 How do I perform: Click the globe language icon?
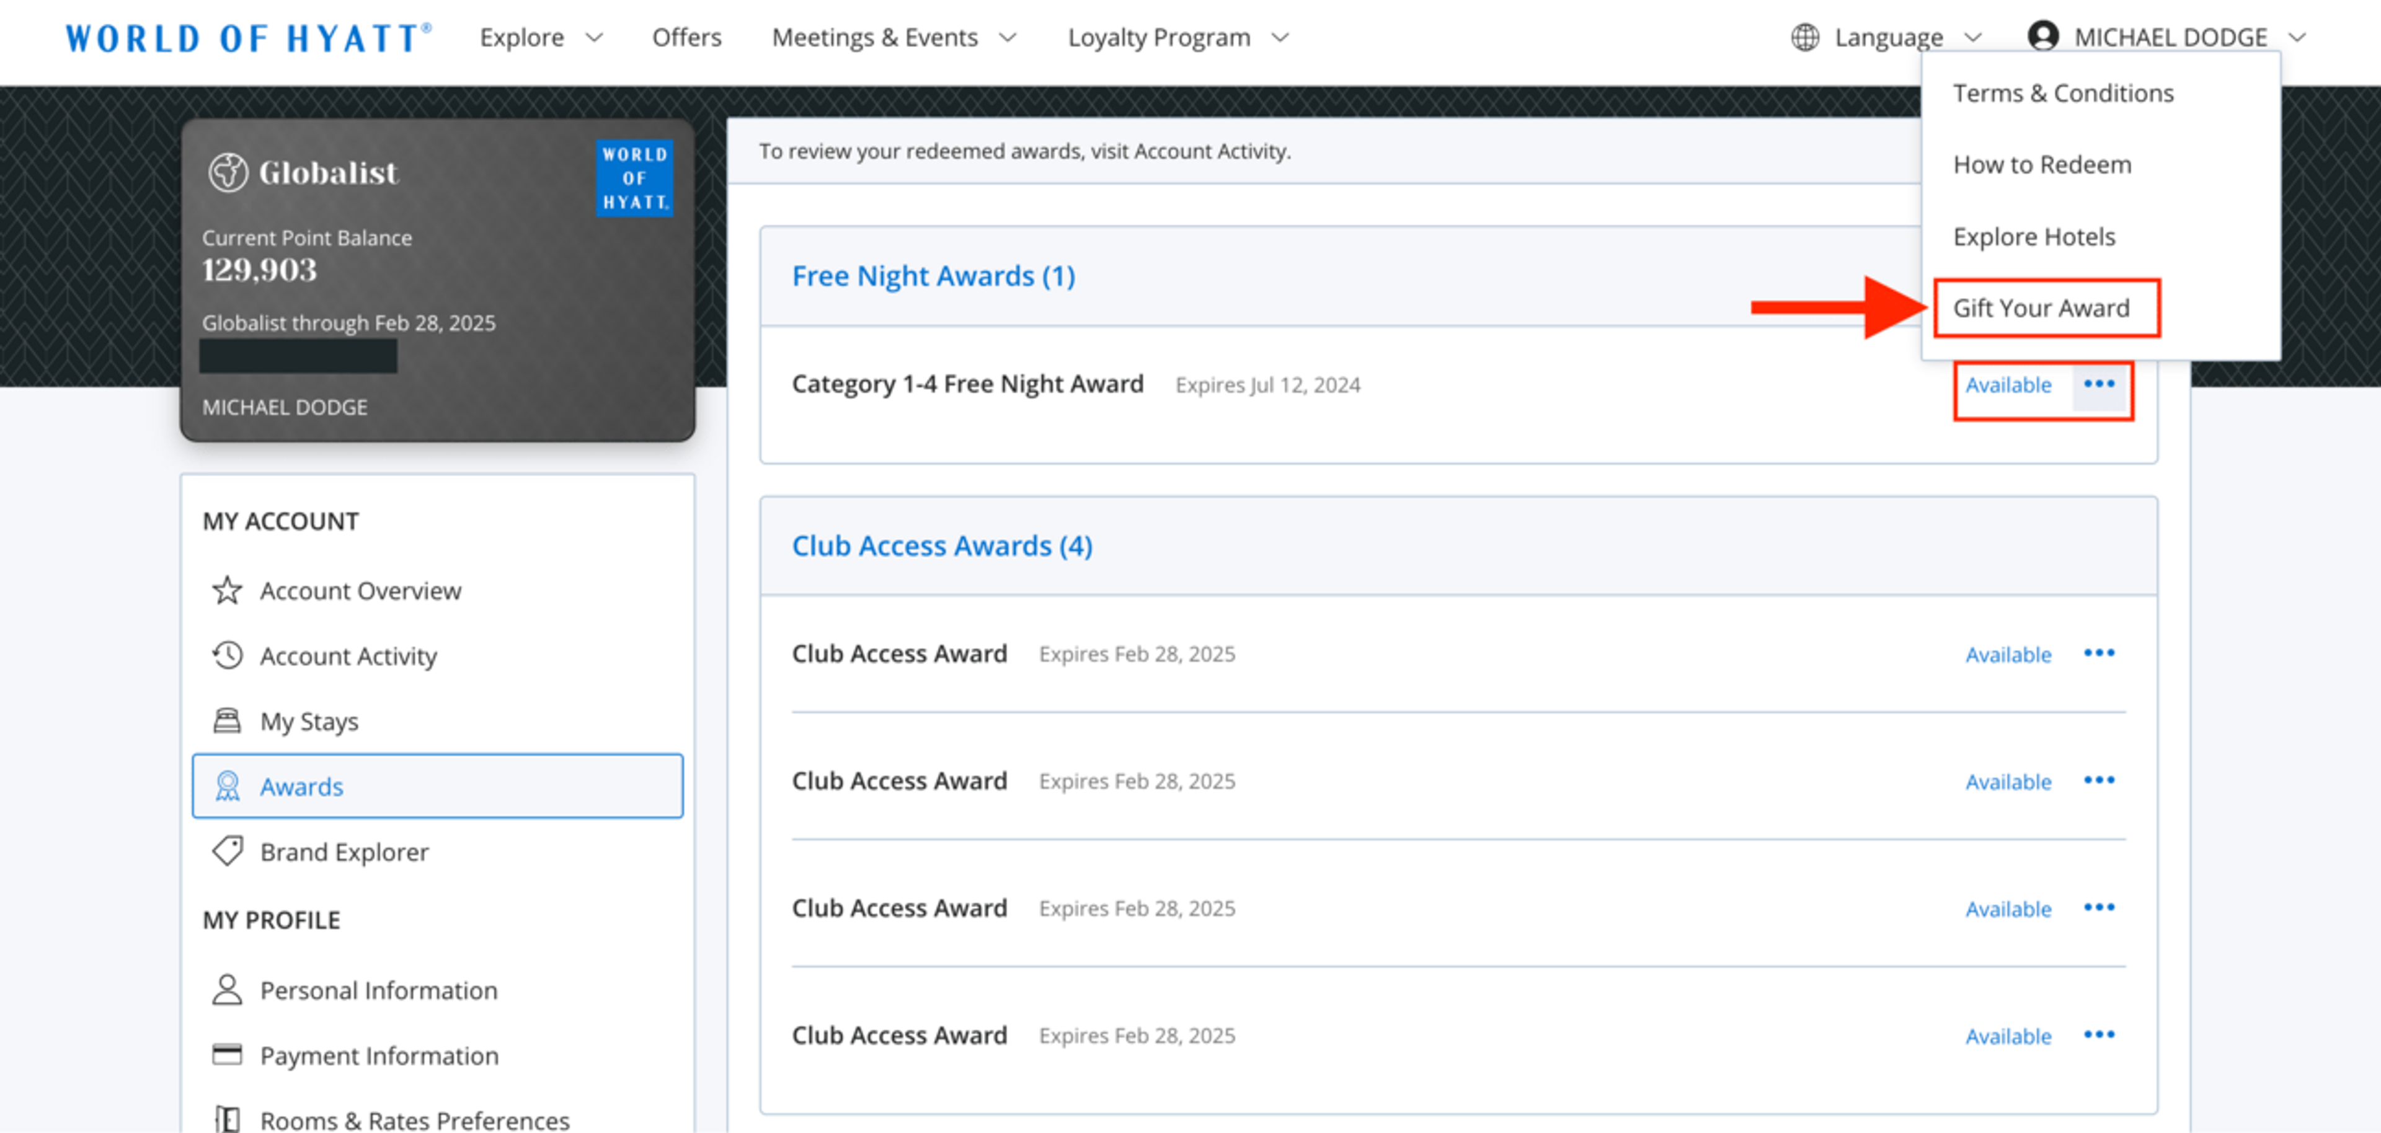coord(1804,38)
